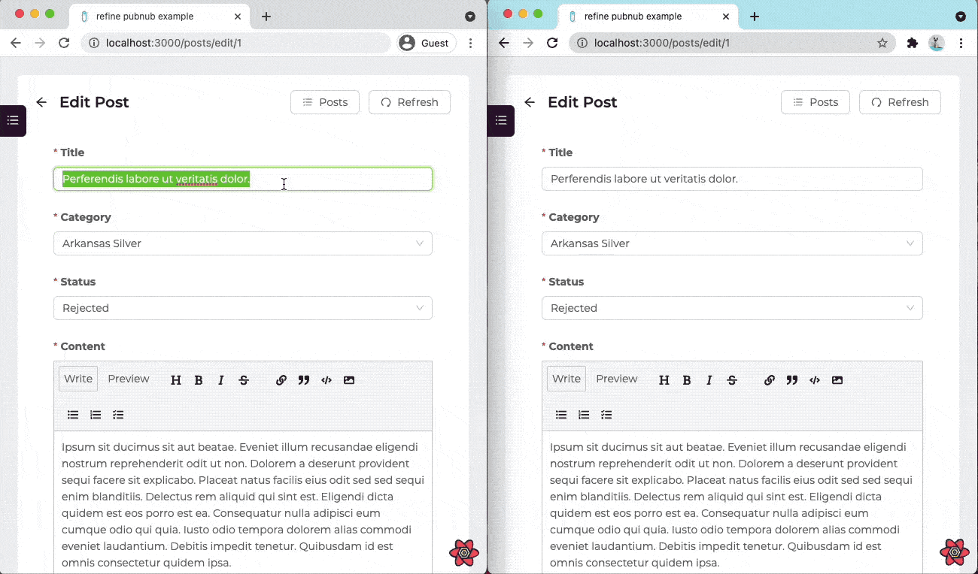Toggle Bold formatting in the left editor

(199, 380)
